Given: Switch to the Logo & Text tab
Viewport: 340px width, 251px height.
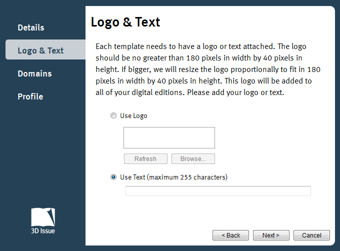Looking at the screenshot, I should (x=40, y=50).
